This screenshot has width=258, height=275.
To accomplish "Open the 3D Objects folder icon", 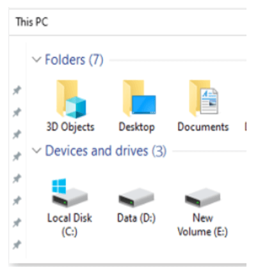I will pyautogui.click(x=71, y=99).
